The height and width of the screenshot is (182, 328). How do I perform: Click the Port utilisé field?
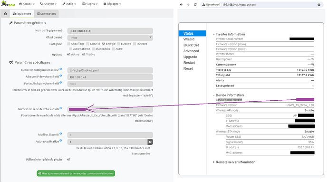point(110,84)
